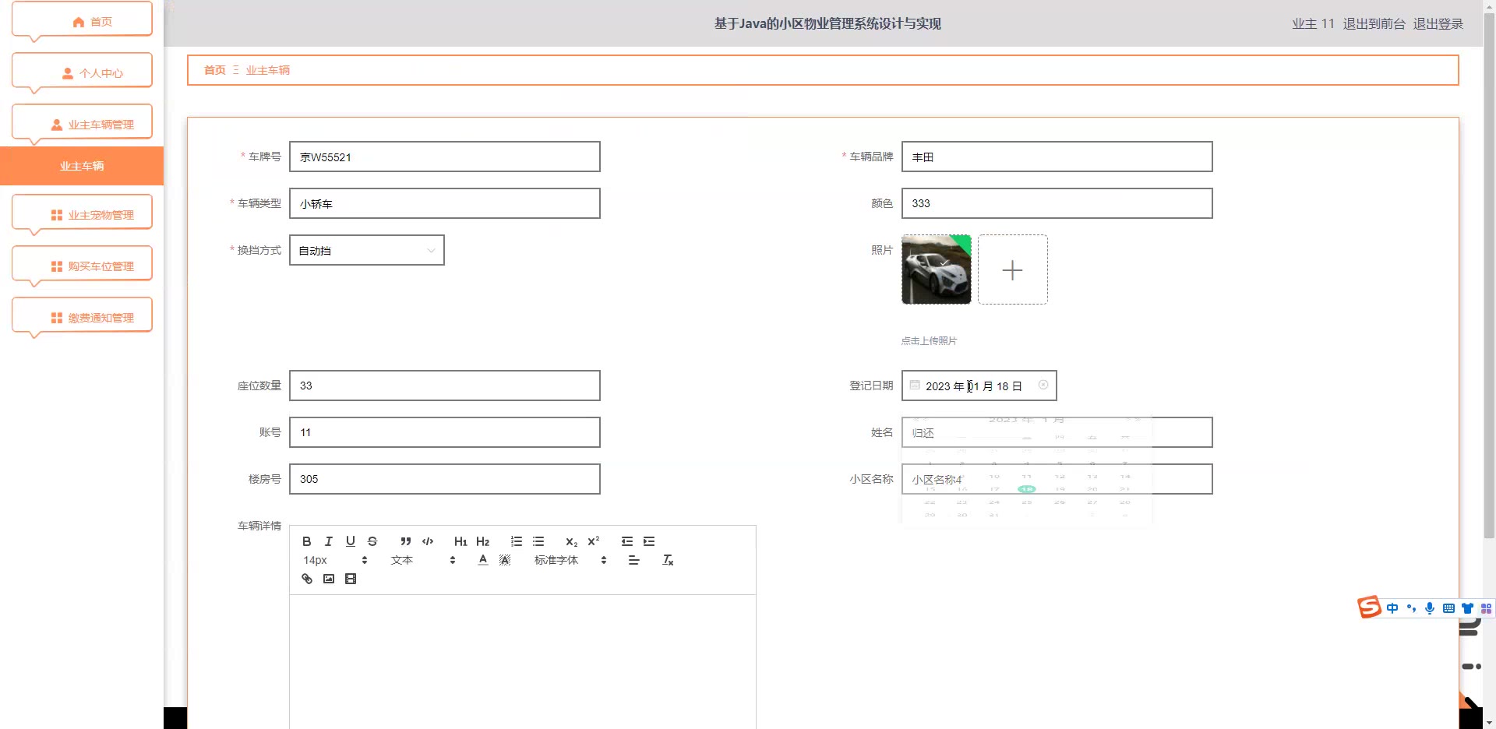Apply Heading 1 style

tap(460, 541)
